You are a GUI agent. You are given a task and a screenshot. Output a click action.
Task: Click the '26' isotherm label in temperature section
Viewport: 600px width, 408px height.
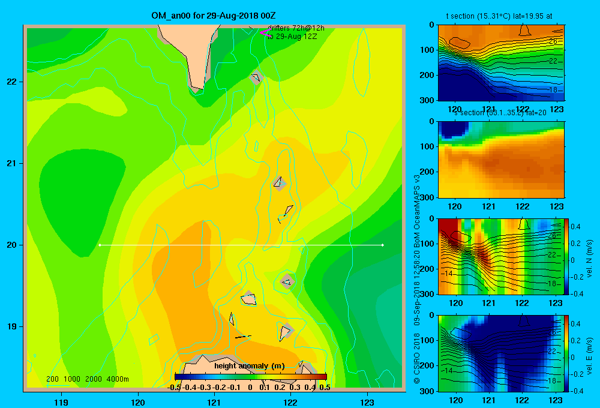pos(553,41)
